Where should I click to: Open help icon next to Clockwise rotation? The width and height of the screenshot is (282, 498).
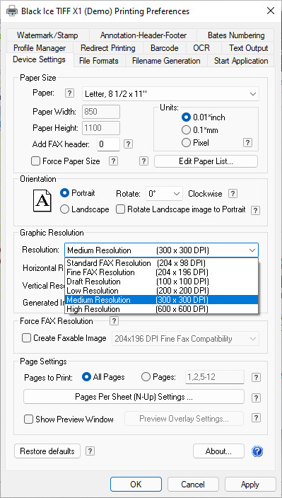pyautogui.click(x=233, y=193)
